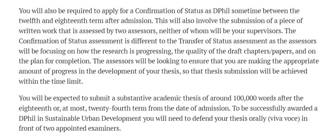Click the parenthetical "viva voce"
This screenshot has height=139, width=335.
click(x=284, y=119)
